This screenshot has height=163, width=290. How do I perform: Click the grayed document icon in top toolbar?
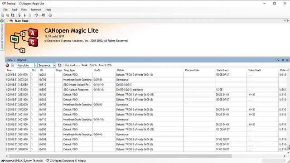(30, 15)
